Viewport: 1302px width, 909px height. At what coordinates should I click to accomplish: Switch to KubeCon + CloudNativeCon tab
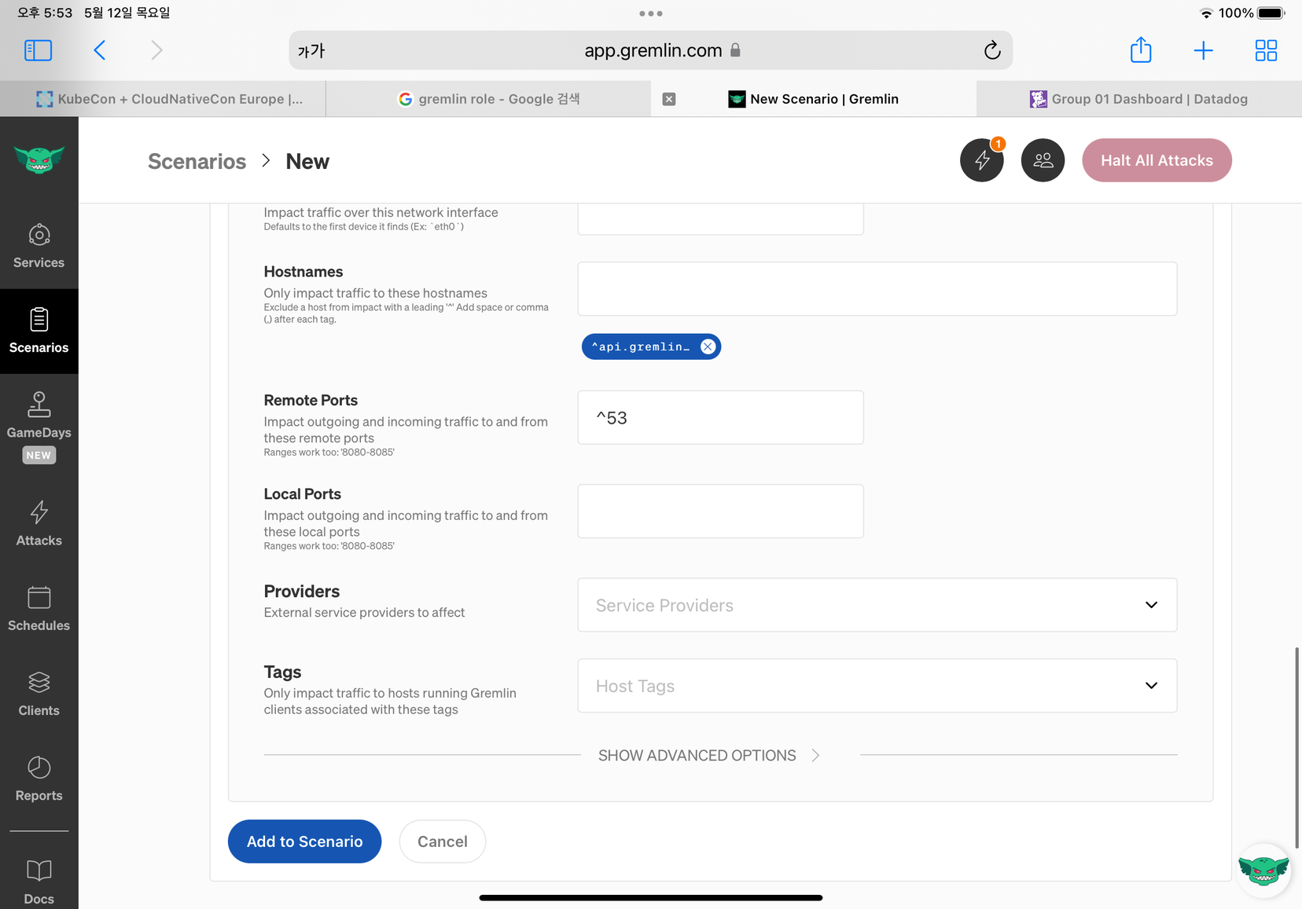click(x=163, y=99)
